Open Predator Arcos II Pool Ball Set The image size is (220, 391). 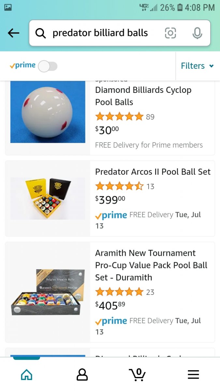pos(153,172)
